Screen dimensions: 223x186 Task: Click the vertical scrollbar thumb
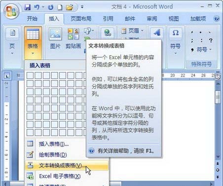click(218, 97)
